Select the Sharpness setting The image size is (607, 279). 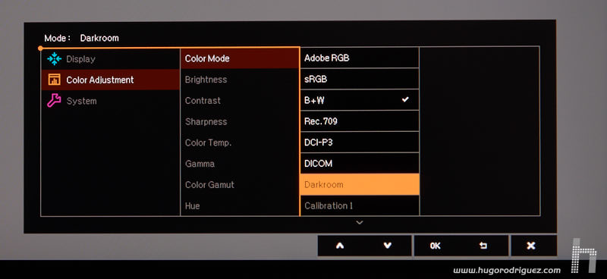click(240, 121)
